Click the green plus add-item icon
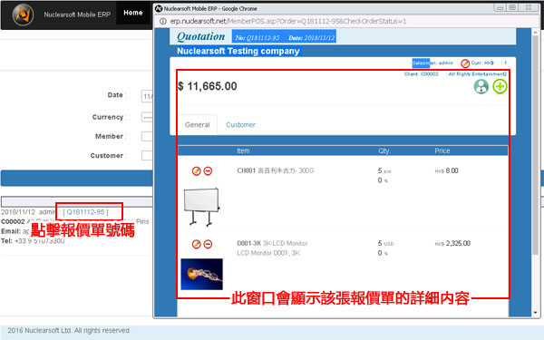Viewport: 544px width, 340px height. point(500,86)
